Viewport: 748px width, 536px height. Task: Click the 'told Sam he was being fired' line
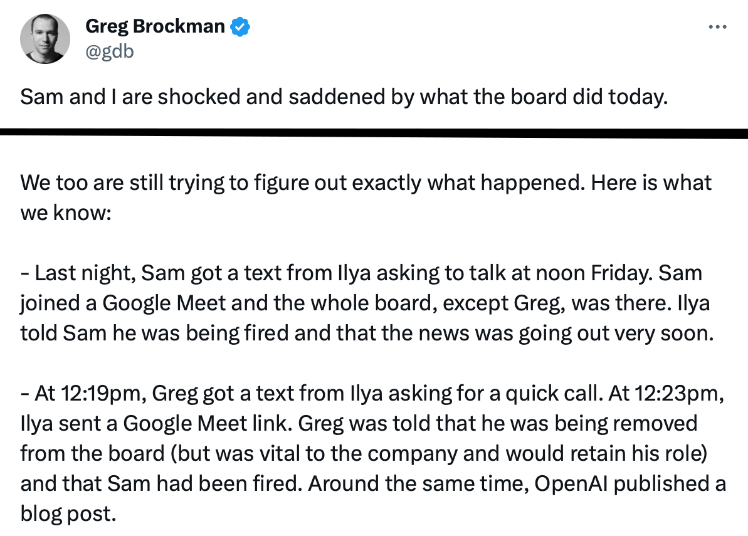pos(367,334)
